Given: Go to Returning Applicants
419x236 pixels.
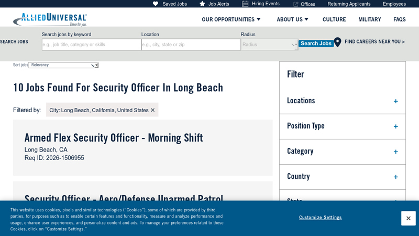Looking at the screenshot, I should 349,4.
